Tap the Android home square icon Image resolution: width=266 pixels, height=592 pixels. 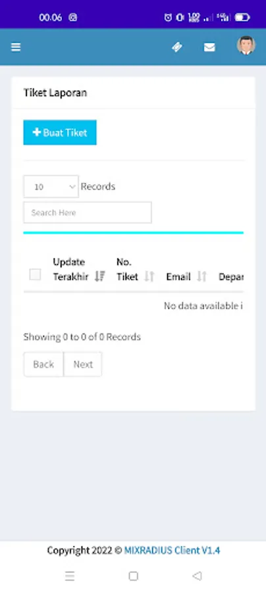coord(133,576)
